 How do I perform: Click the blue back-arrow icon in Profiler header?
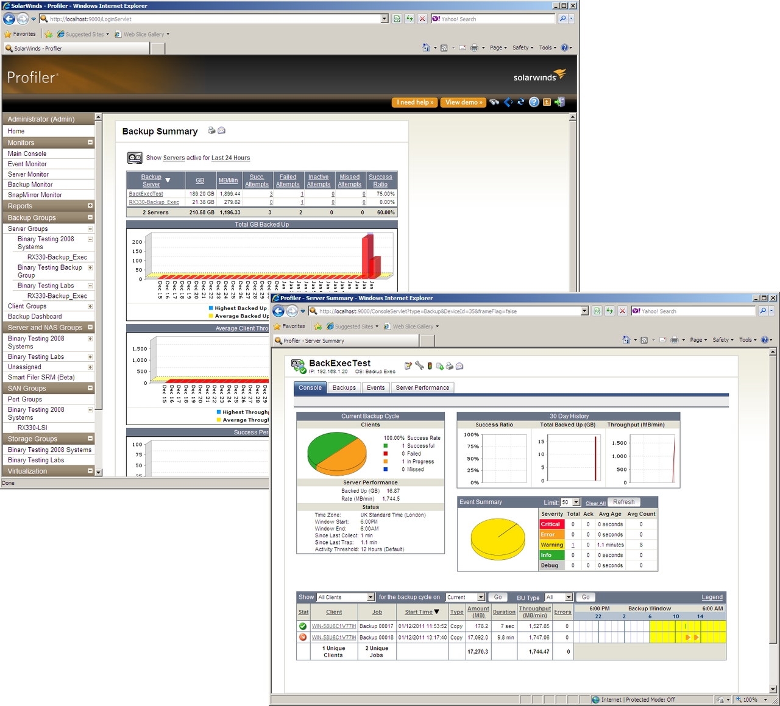(508, 102)
